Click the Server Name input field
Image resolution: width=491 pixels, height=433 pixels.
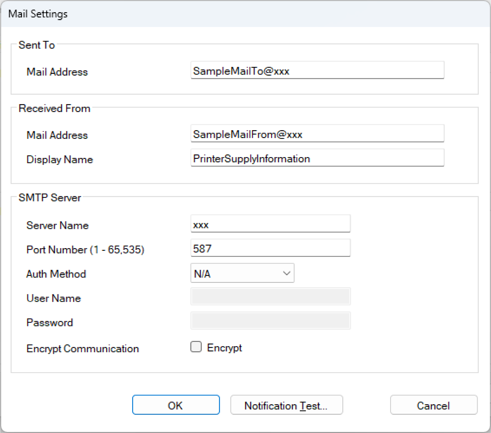(x=270, y=224)
